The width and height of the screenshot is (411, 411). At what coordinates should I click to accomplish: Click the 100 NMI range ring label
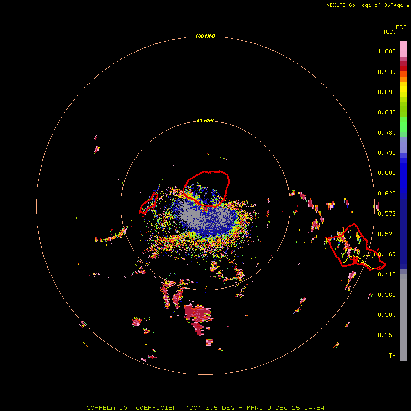(205, 36)
